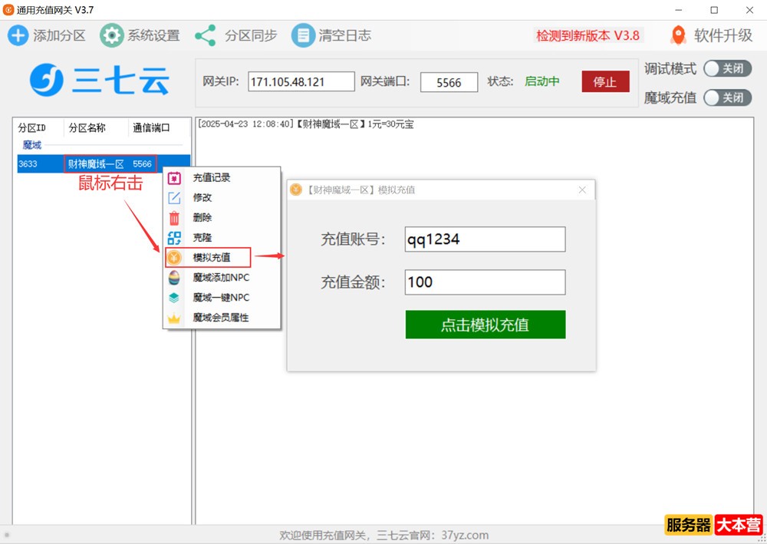Click 检测到新版本 V3.8 notice
This screenshot has width=767, height=544.
coord(588,35)
